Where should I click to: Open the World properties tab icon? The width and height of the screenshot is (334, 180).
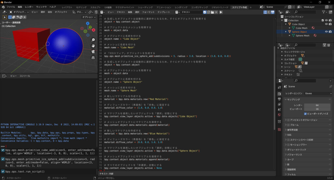point(279,115)
